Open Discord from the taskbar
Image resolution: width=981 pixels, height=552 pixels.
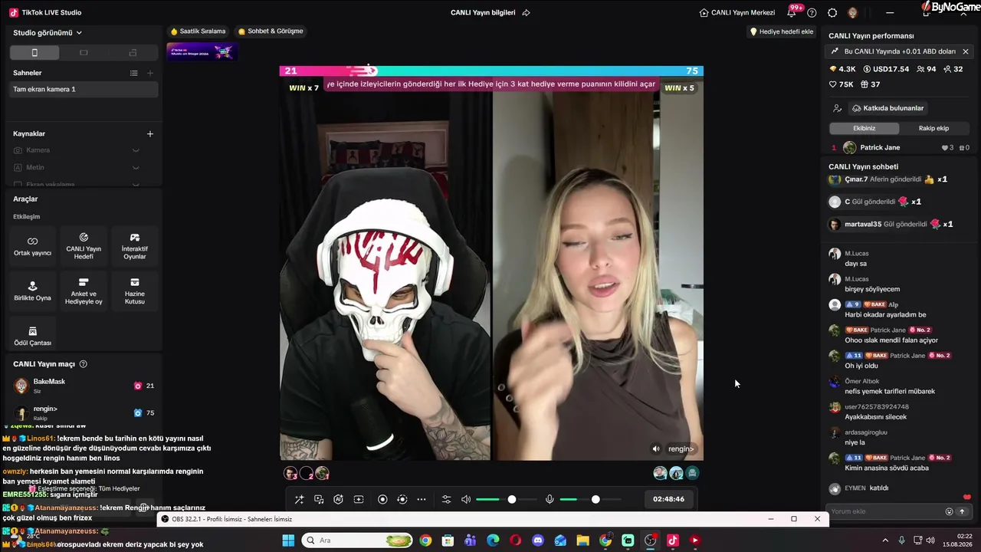click(x=538, y=540)
